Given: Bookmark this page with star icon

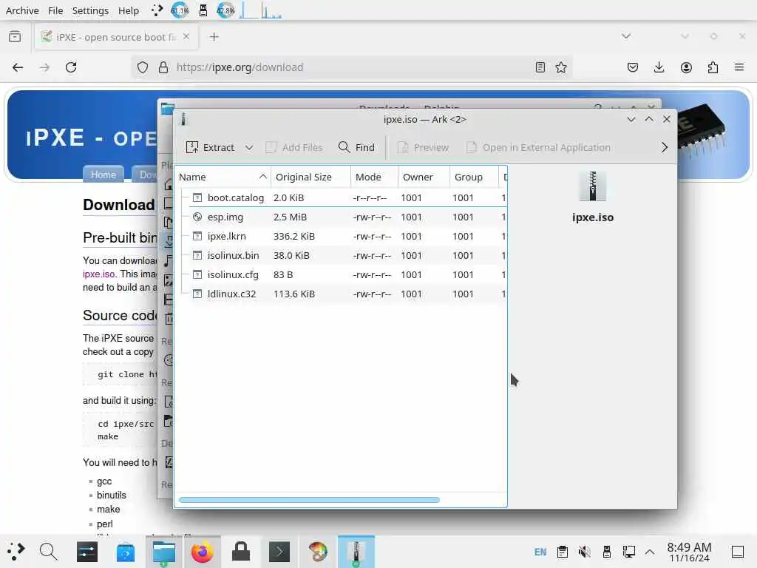Looking at the screenshot, I should click(x=561, y=67).
